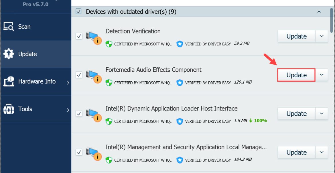
Task: Click the 'Pro v5.7.0' version label
Action: pyautogui.click(x=36, y=4)
